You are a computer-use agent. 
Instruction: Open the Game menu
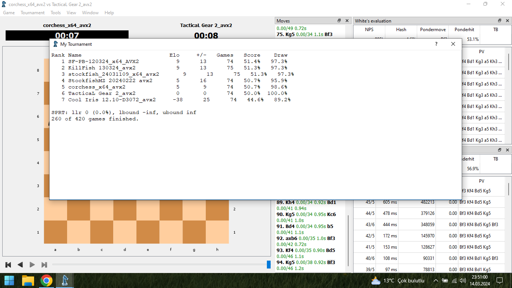[9, 13]
